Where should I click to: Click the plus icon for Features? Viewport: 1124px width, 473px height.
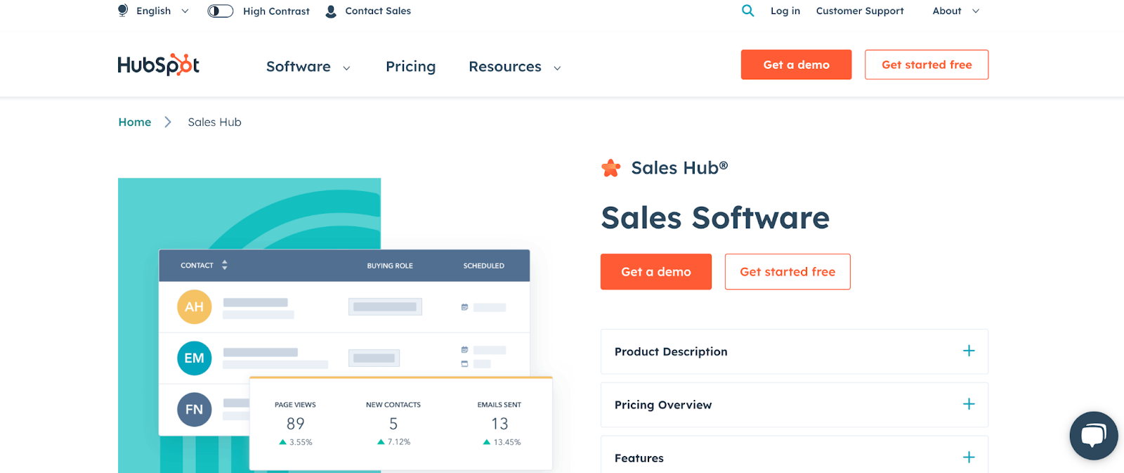click(x=969, y=458)
